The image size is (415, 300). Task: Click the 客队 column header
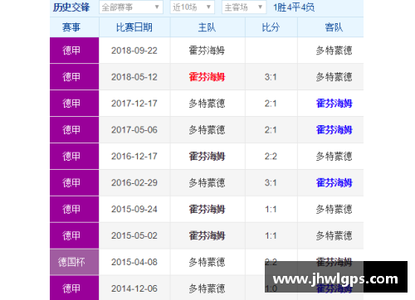334,27
